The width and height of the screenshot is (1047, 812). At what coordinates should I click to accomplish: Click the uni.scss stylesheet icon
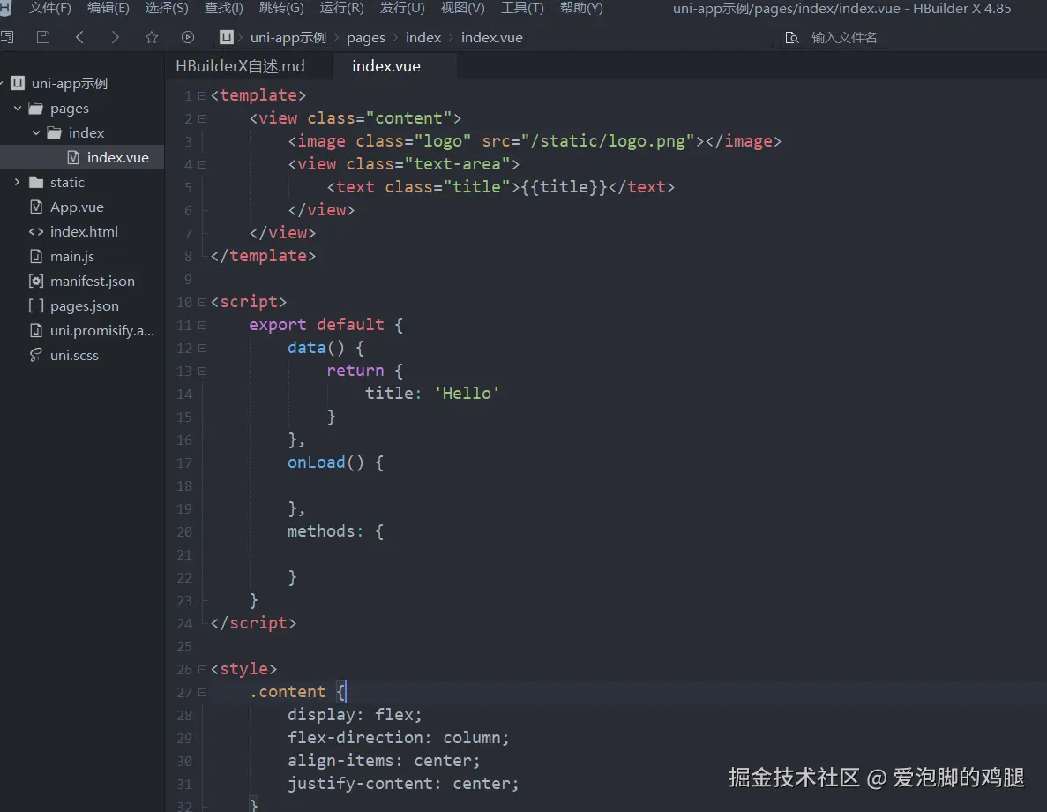pyautogui.click(x=36, y=356)
